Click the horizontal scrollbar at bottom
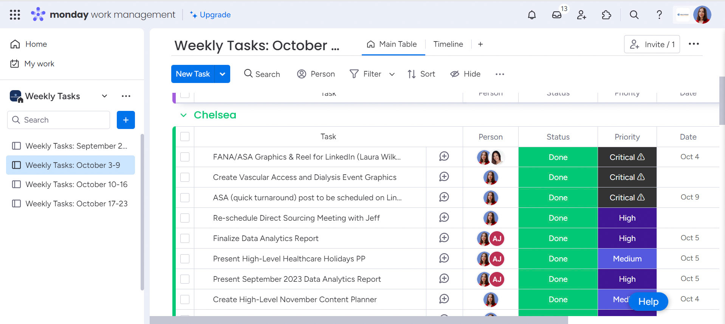The image size is (725, 324). coord(359,320)
